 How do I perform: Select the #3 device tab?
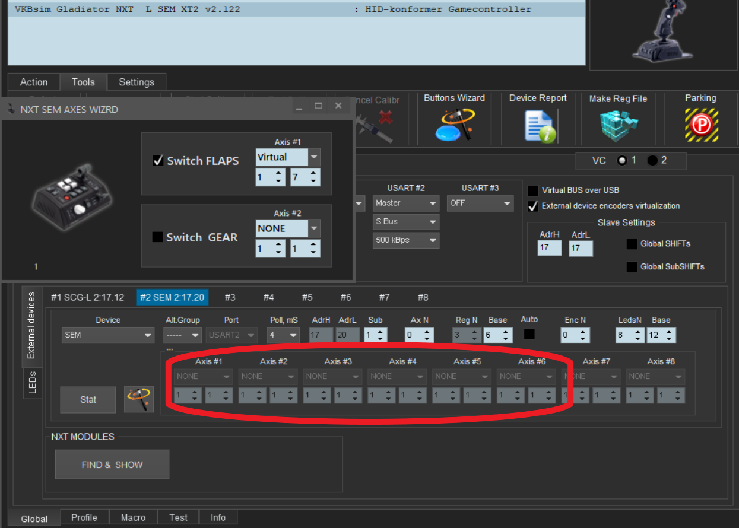pyautogui.click(x=230, y=297)
